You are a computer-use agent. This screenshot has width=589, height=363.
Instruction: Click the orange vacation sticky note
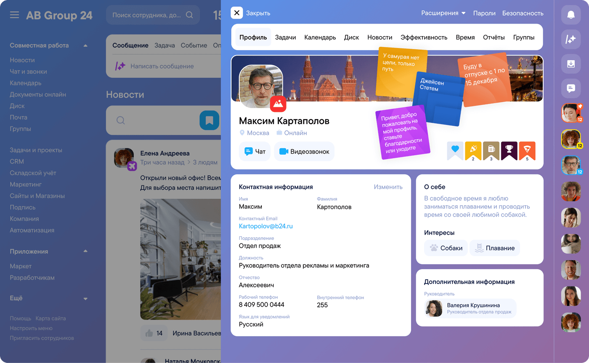tap(485, 79)
